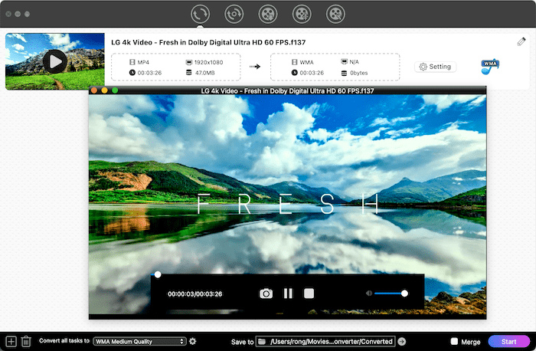Click the pencil edit icon for the video
The width and height of the screenshot is (536, 351).
[522, 41]
